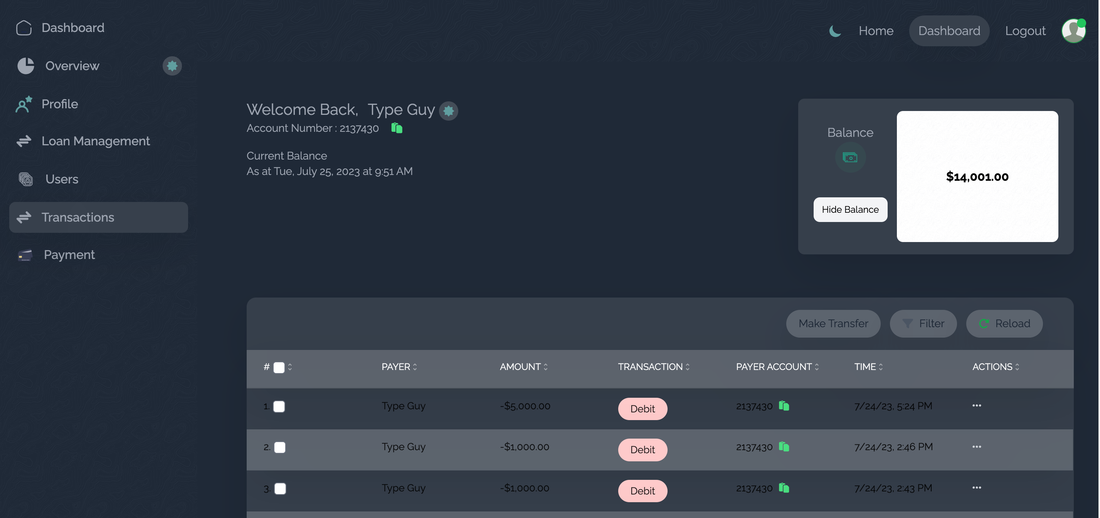Open the user avatar in top bar
Viewport: 1100px width, 518px height.
(x=1073, y=31)
